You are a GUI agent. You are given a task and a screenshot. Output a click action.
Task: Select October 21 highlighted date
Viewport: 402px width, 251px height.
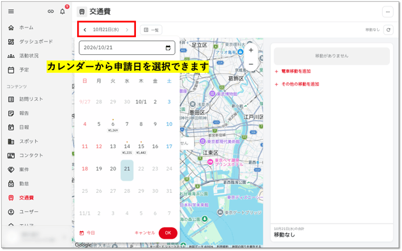tap(127, 170)
